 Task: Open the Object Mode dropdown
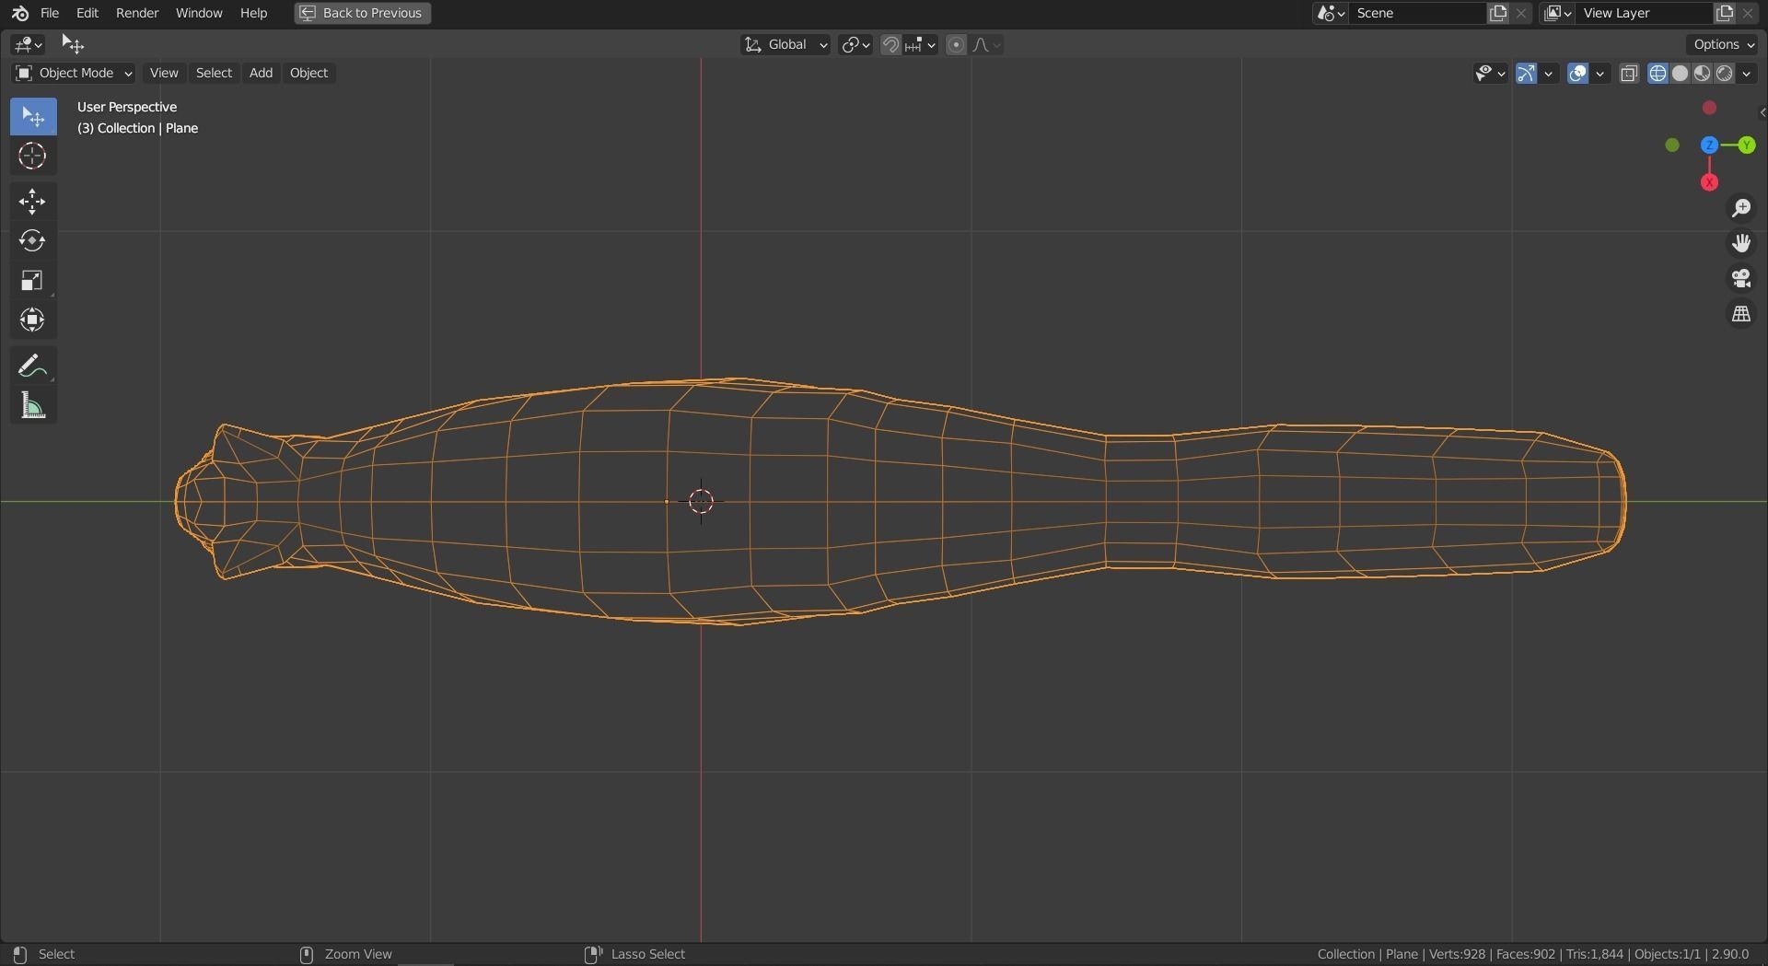[x=74, y=73]
